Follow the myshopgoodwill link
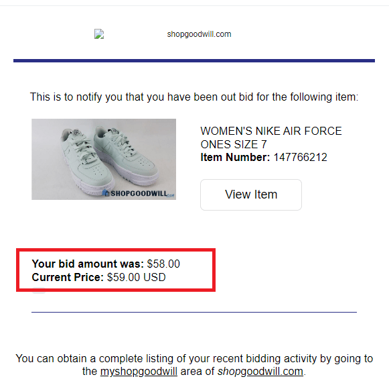Image resolution: width=389 pixels, height=381 pixels. [139, 372]
